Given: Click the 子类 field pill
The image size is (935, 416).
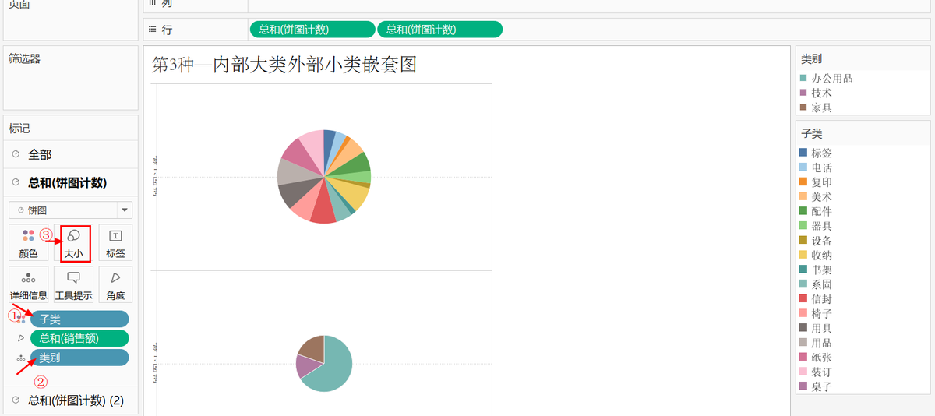Looking at the screenshot, I should pyautogui.click(x=79, y=319).
